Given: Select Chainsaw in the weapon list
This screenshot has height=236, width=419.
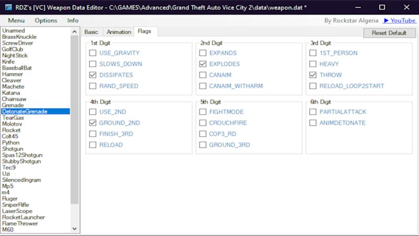Looking at the screenshot, I should pos(14,99).
